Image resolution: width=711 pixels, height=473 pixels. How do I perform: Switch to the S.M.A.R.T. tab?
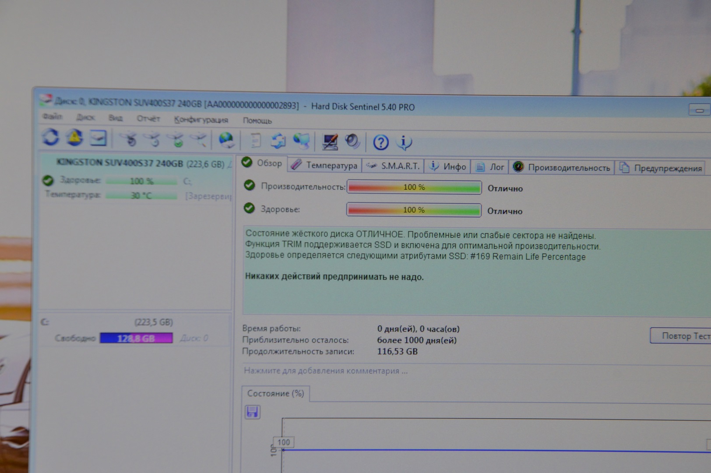coord(394,166)
